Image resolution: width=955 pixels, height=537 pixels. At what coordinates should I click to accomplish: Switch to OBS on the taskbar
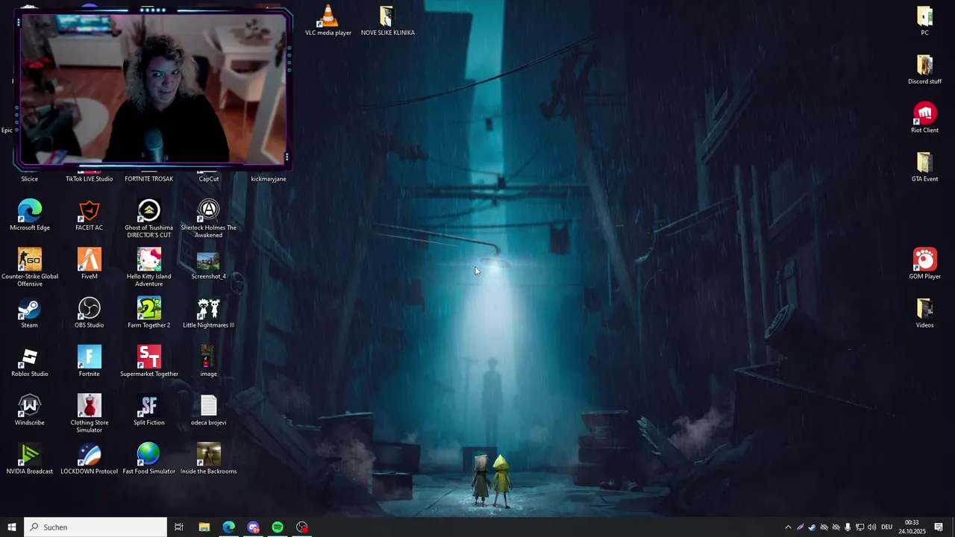[x=302, y=527]
